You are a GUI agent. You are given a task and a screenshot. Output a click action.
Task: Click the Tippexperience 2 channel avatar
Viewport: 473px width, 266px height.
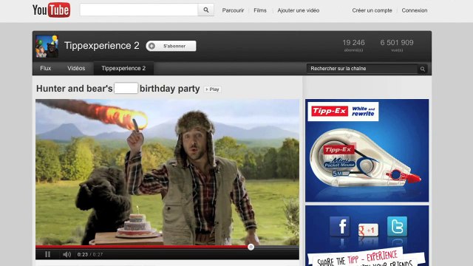tap(47, 46)
